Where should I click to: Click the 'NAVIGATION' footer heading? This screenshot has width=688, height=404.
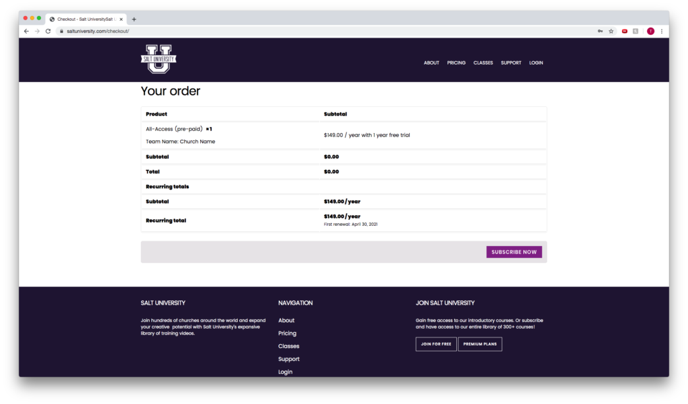(x=296, y=303)
